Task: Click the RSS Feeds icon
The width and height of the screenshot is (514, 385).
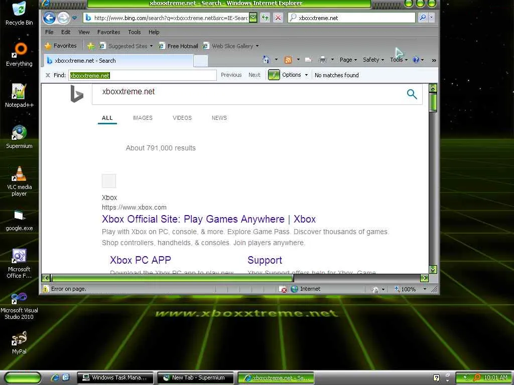Action: click(x=288, y=60)
